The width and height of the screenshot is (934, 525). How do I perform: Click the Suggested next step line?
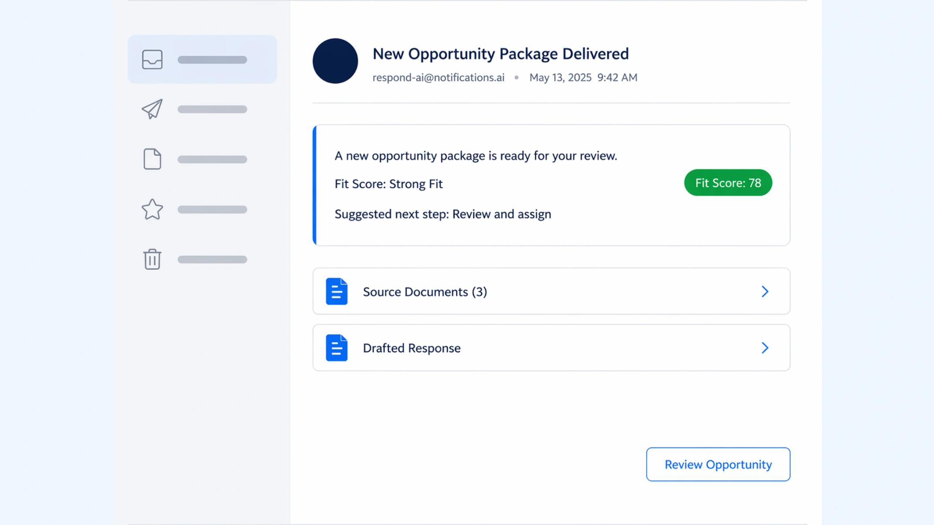click(x=443, y=214)
